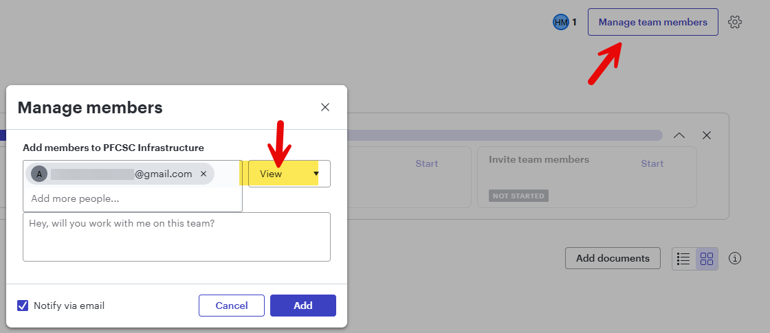Switch to list view layout
The height and width of the screenshot is (333, 770).
(x=683, y=259)
